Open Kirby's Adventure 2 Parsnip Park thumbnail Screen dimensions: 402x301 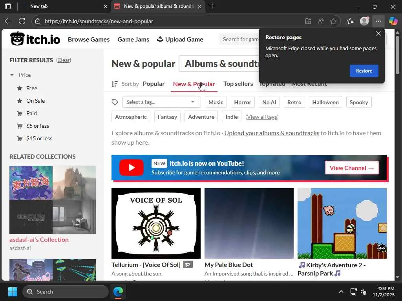[342, 223]
